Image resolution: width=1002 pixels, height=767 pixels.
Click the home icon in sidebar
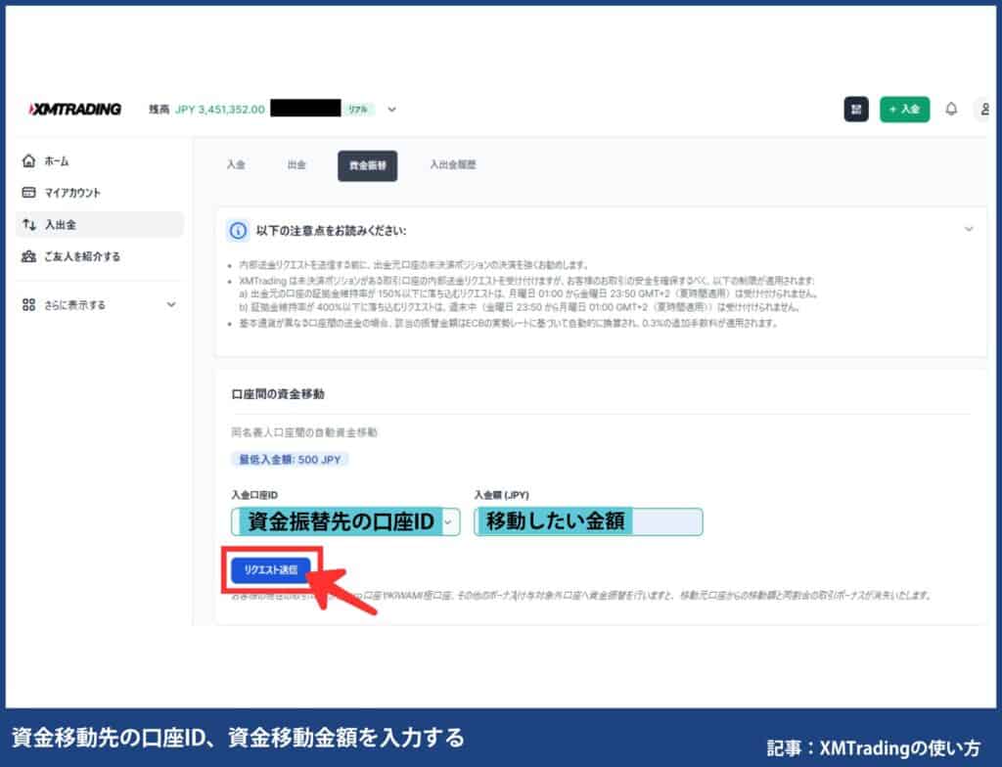(28, 161)
